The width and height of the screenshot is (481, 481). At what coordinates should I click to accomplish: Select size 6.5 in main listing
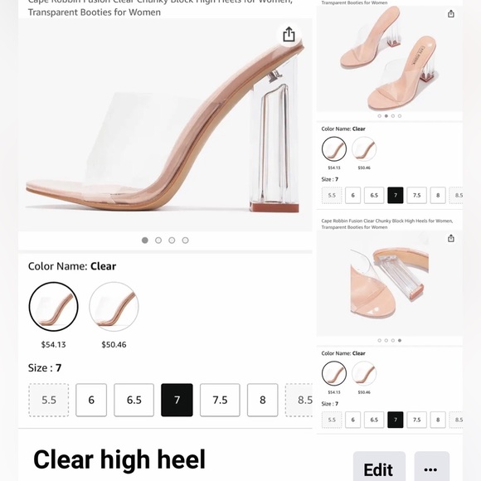pos(134,400)
